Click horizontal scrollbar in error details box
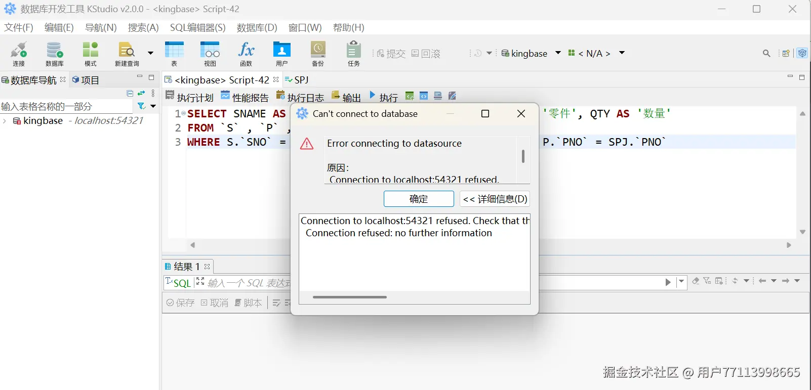Viewport: 811px width, 390px height. pos(350,297)
